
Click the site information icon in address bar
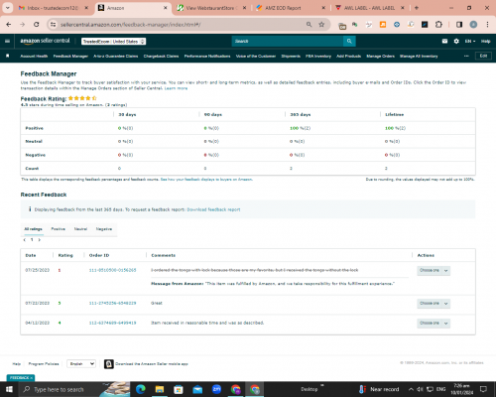pyautogui.click(x=53, y=25)
